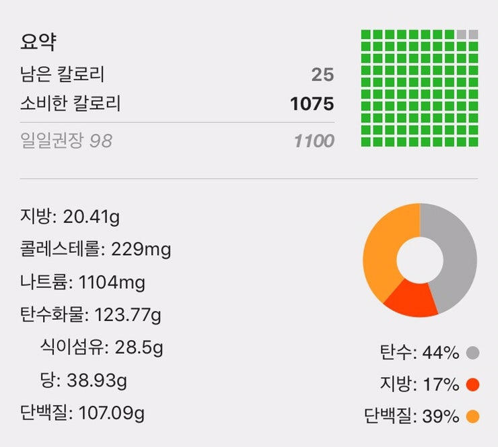Click the 일일권장 98 daily recommendation label
Viewport: 498px width, 447px height.
click(x=67, y=141)
